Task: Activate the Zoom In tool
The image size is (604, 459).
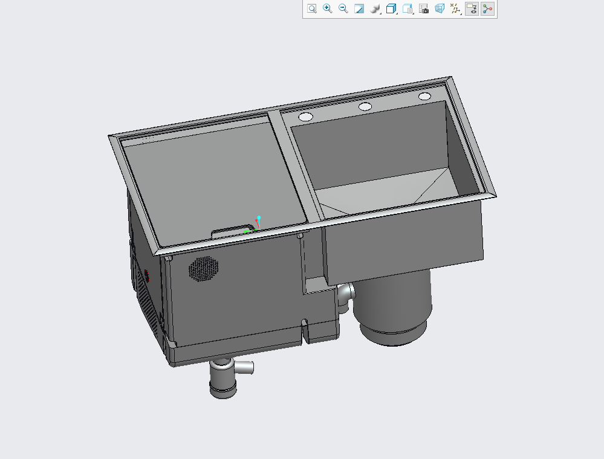Action: tap(328, 9)
